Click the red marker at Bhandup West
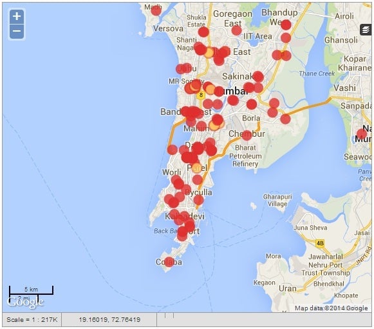This screenshot has width=374, height=329. click(x=286, y=25)
